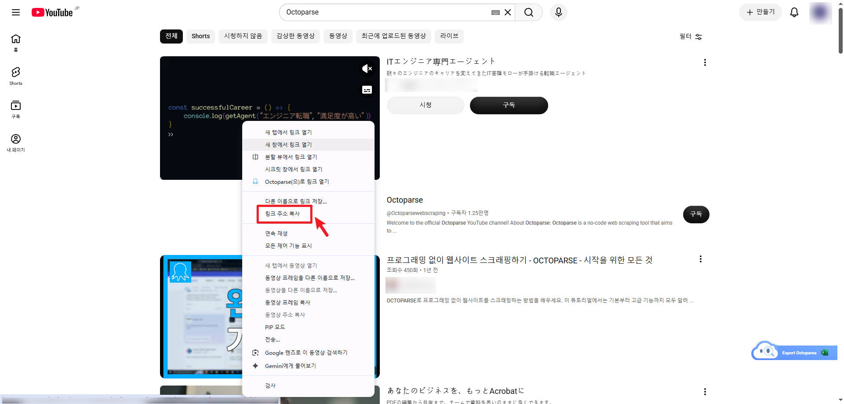Open more options for the Acrobat ad
Screen dimensions: 844x404
pos(705,392)
